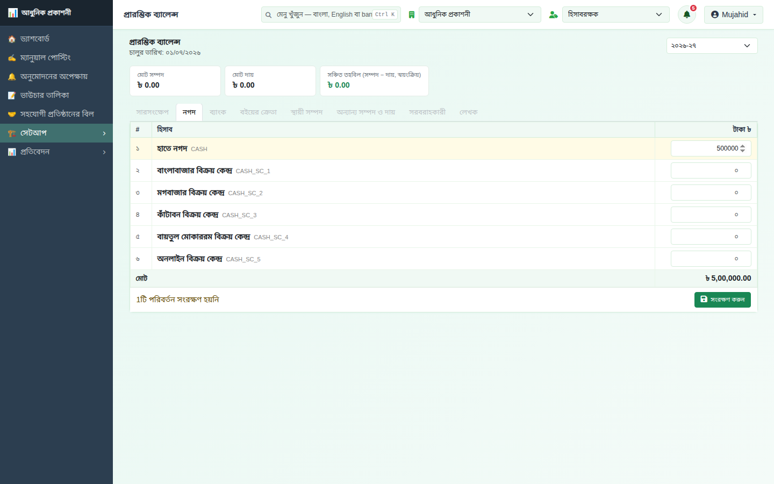The image size is (774, 484).
Task: Expand the সেটআপ submenu chevron
Action: (104, 133)
